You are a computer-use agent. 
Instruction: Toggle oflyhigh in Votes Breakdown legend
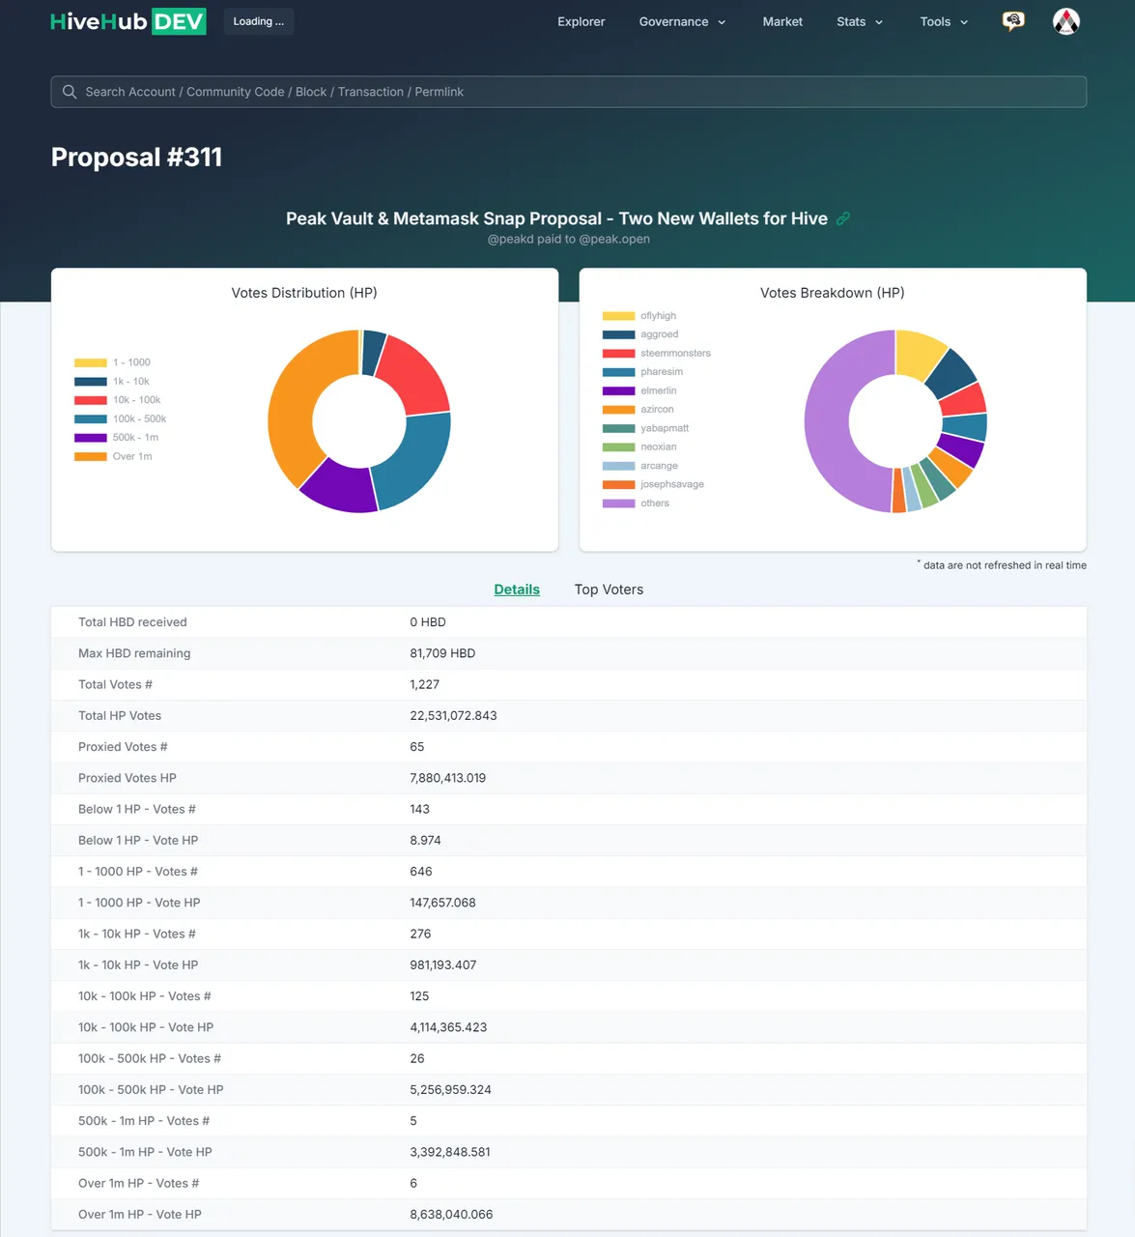639,316
